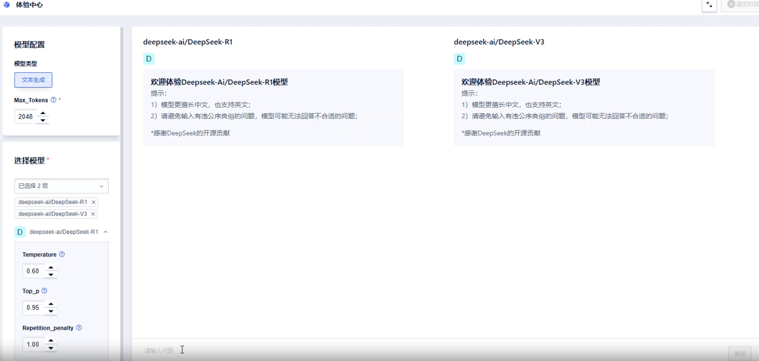Click the D avatar of DeepSeek-R1 chat

pyautogui.click(x=148, y=59)
